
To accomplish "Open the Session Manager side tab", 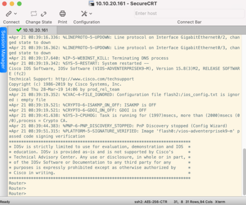I will point(3,50).
